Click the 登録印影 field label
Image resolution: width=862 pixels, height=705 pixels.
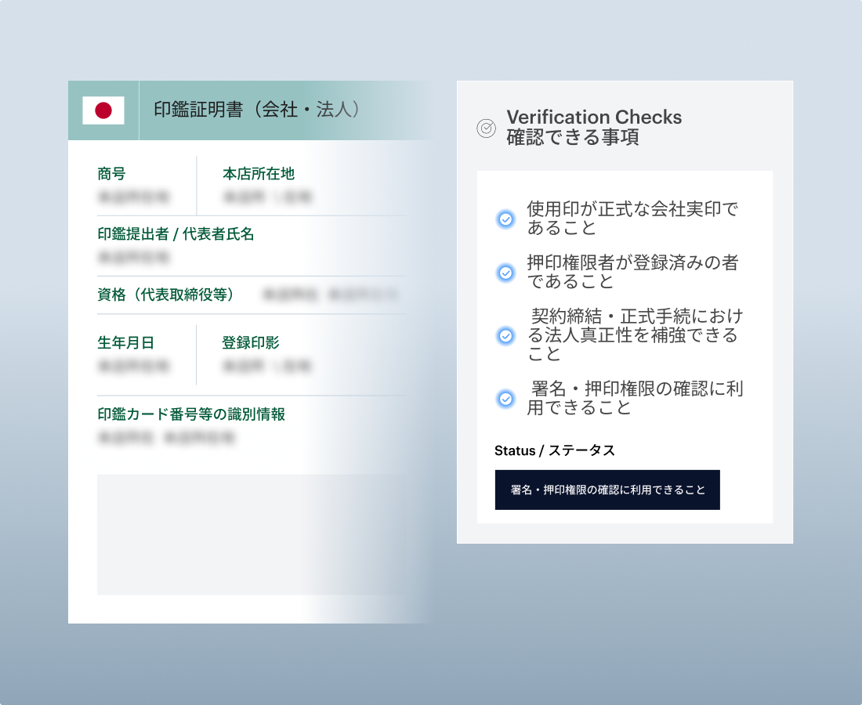pyautogui.click(x=251, y=342)
